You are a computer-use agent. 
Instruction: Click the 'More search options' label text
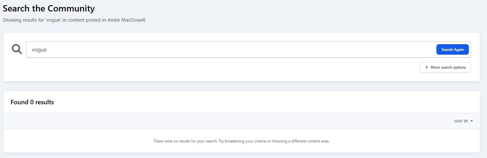[448, 67]
